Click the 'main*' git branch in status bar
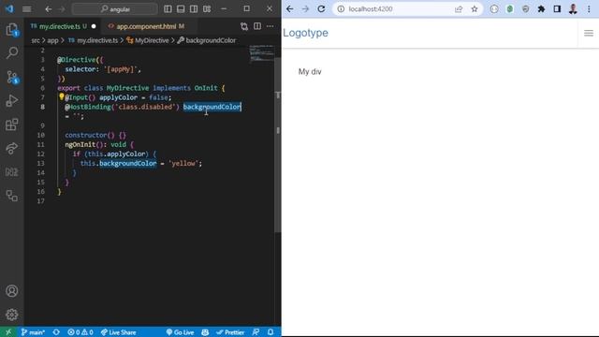The width and height of the screenshot is (599, 337). 33,332
